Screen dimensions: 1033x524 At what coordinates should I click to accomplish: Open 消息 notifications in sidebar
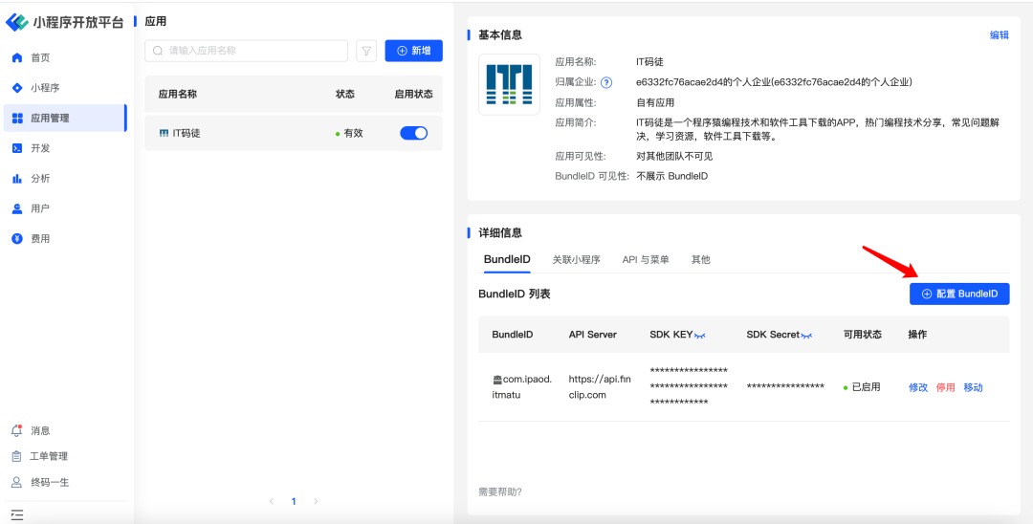39,430
